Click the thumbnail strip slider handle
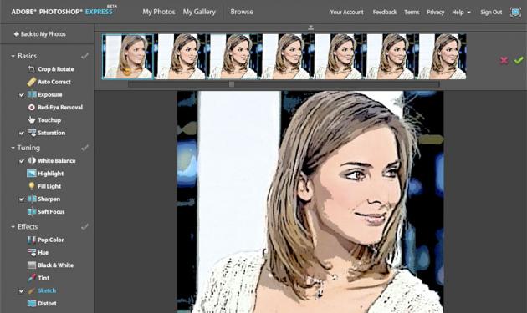 pyautogui.click(x=232, y=84)
